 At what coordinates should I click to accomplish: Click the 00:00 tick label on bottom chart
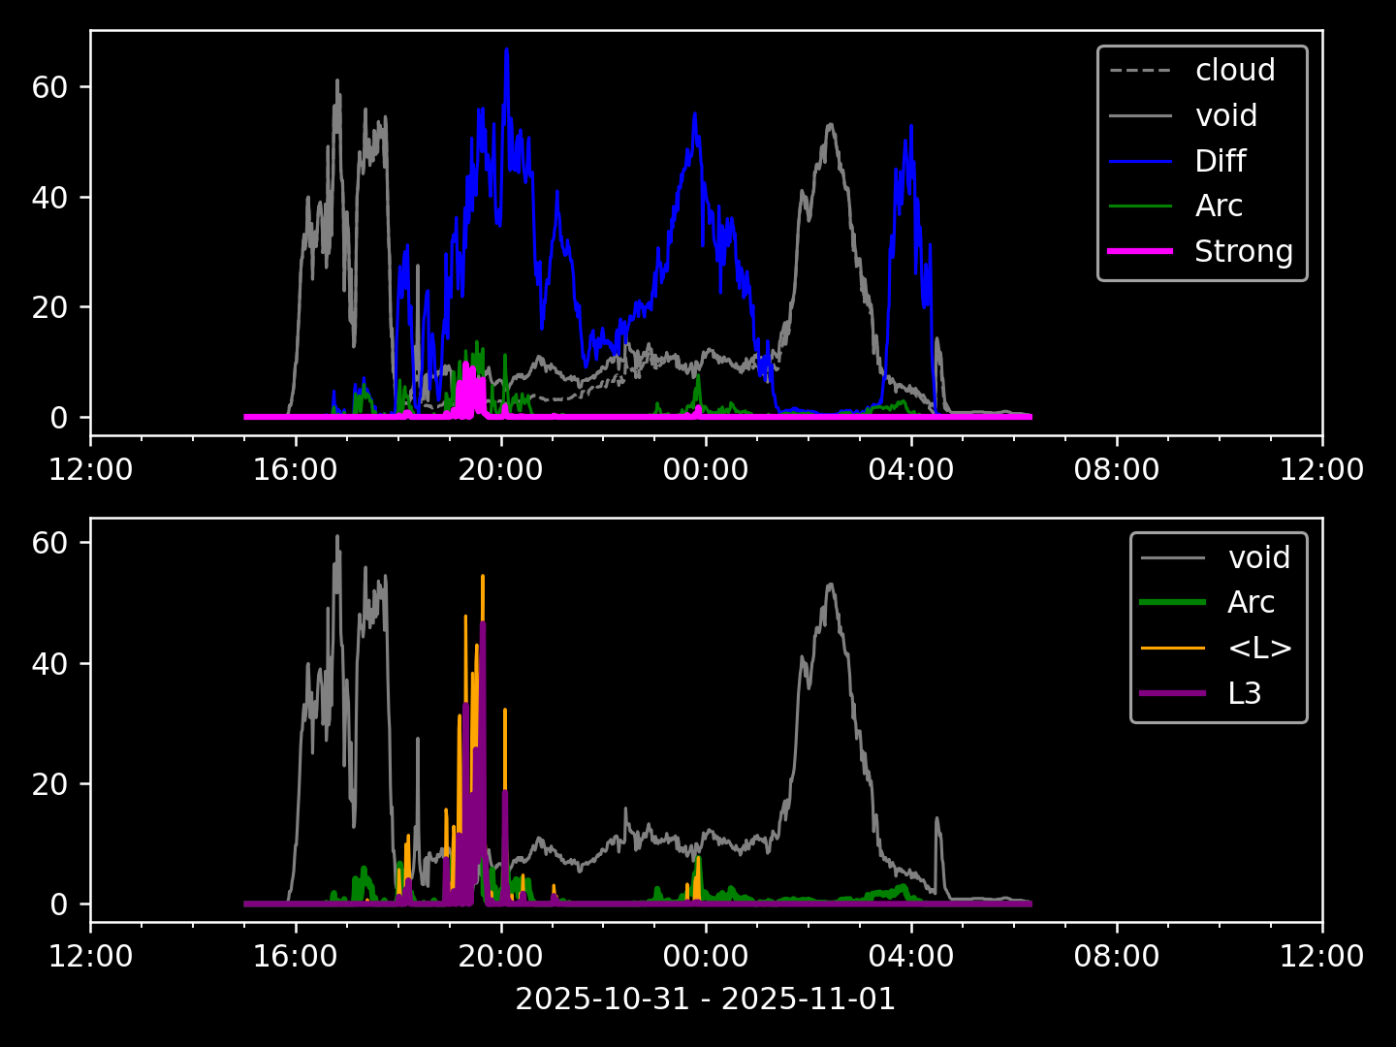pyautogui.click(x=706, y=957)
